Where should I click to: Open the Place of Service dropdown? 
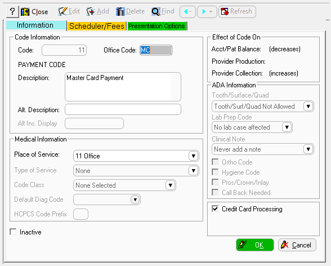pos(193,156)
